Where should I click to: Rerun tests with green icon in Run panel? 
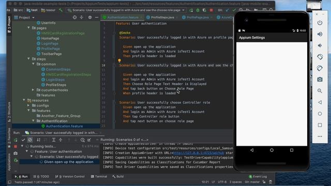[x=16, y=140]
